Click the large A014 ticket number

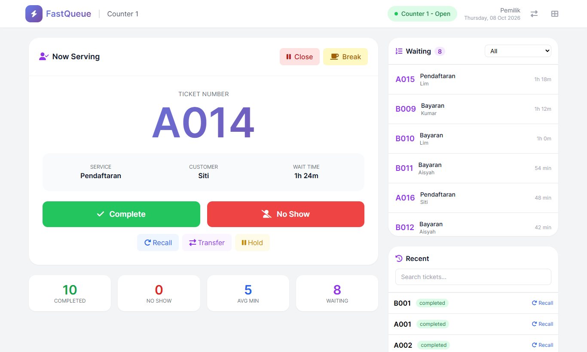click(203, 123)
